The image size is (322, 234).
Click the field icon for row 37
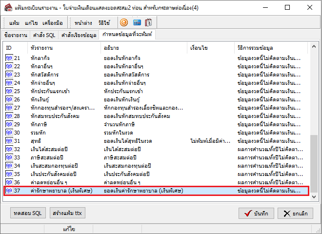point(8,191)
